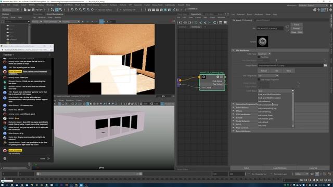Click the chat send arrow icon
333x187 pixels.
[x=48, y=158]
